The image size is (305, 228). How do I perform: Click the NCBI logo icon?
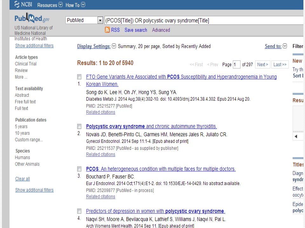point(17,4)
